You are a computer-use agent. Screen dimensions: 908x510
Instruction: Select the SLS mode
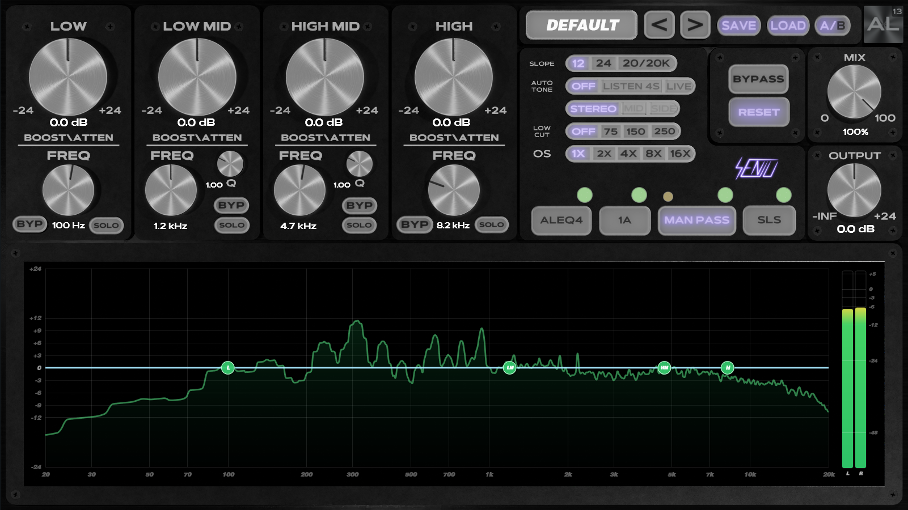[x=769, y=220]
